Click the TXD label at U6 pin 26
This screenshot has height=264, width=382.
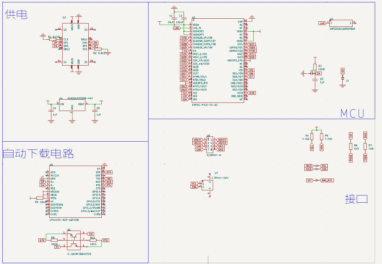pos(109,179)
